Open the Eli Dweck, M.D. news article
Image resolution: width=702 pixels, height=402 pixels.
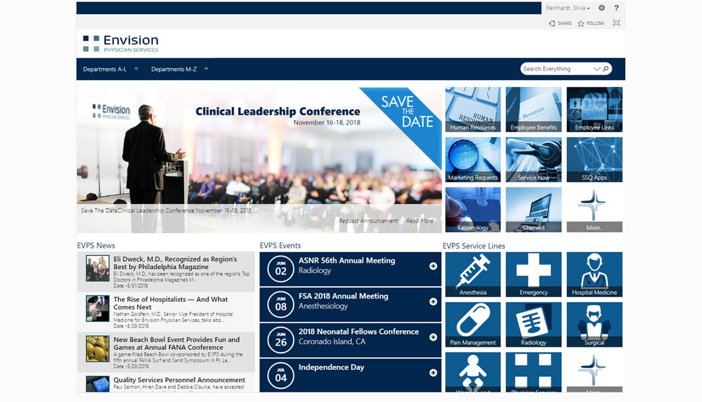pos(175,263)
